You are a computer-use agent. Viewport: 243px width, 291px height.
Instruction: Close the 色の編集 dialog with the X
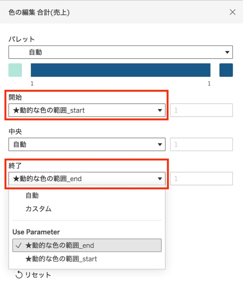(232, 12)
